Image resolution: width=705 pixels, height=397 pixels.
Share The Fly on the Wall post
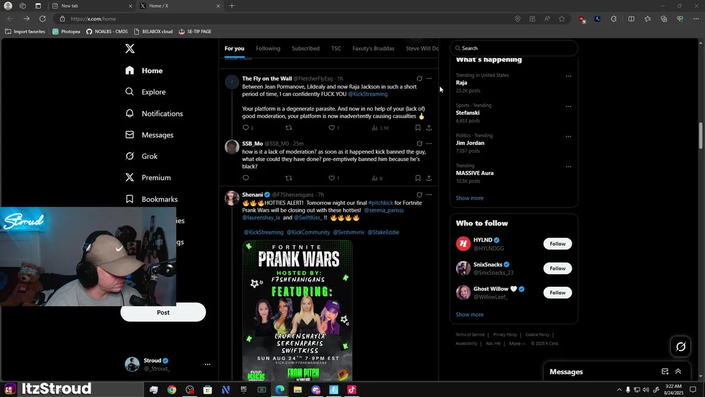coord(429,128)
